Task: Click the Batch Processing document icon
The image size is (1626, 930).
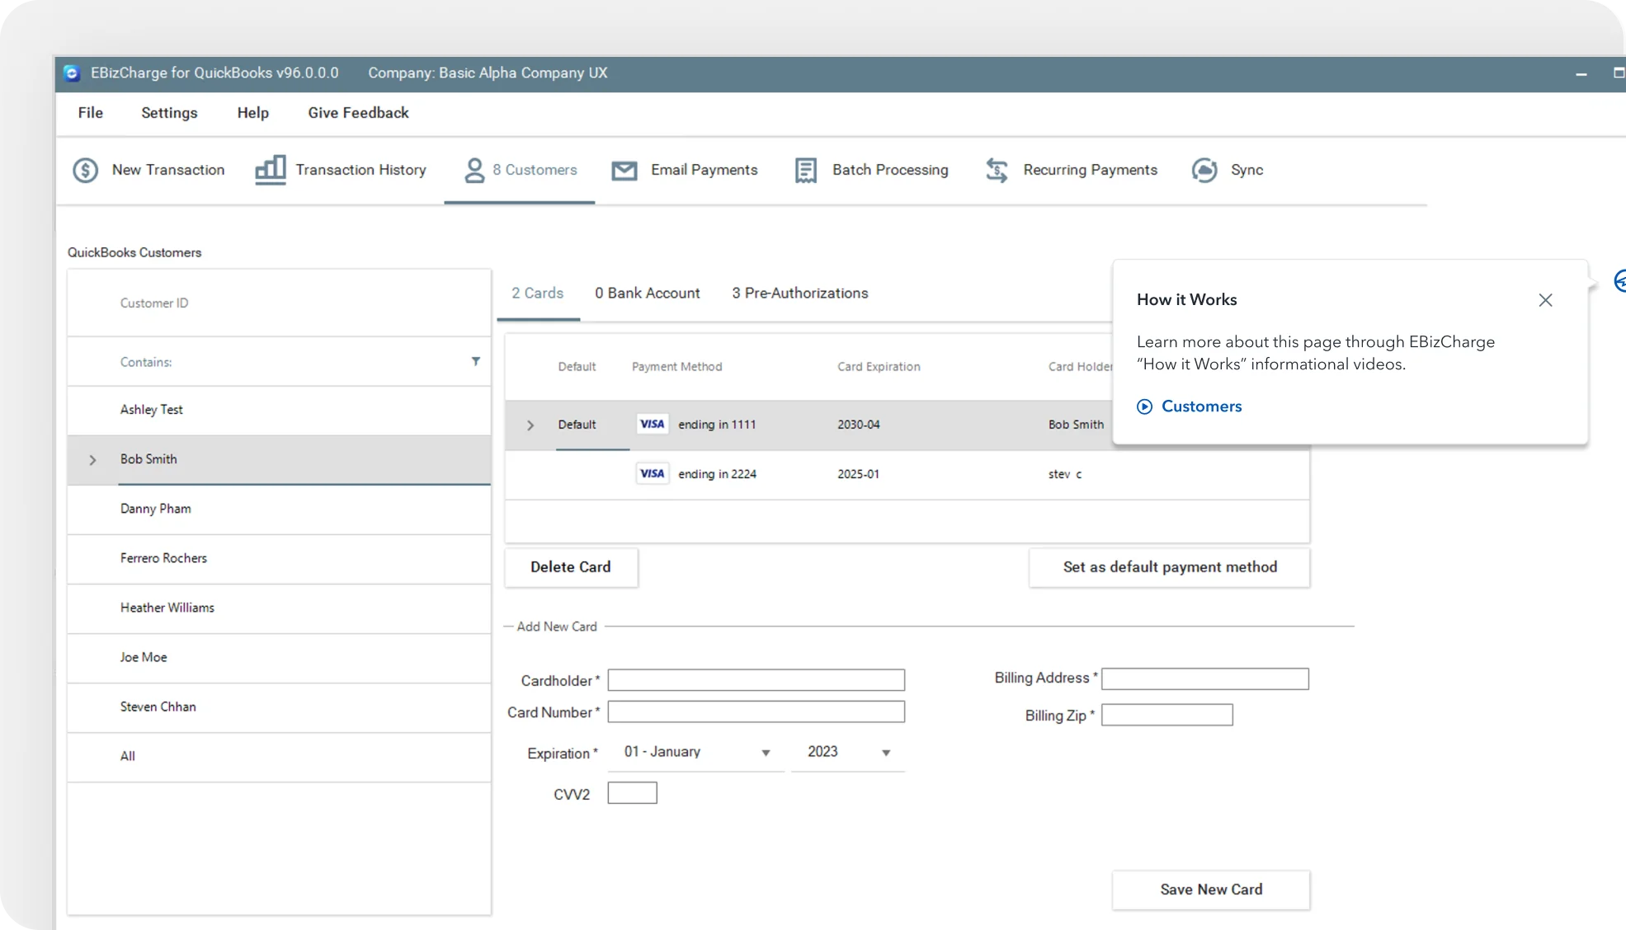Action: [x=806, y=171]
